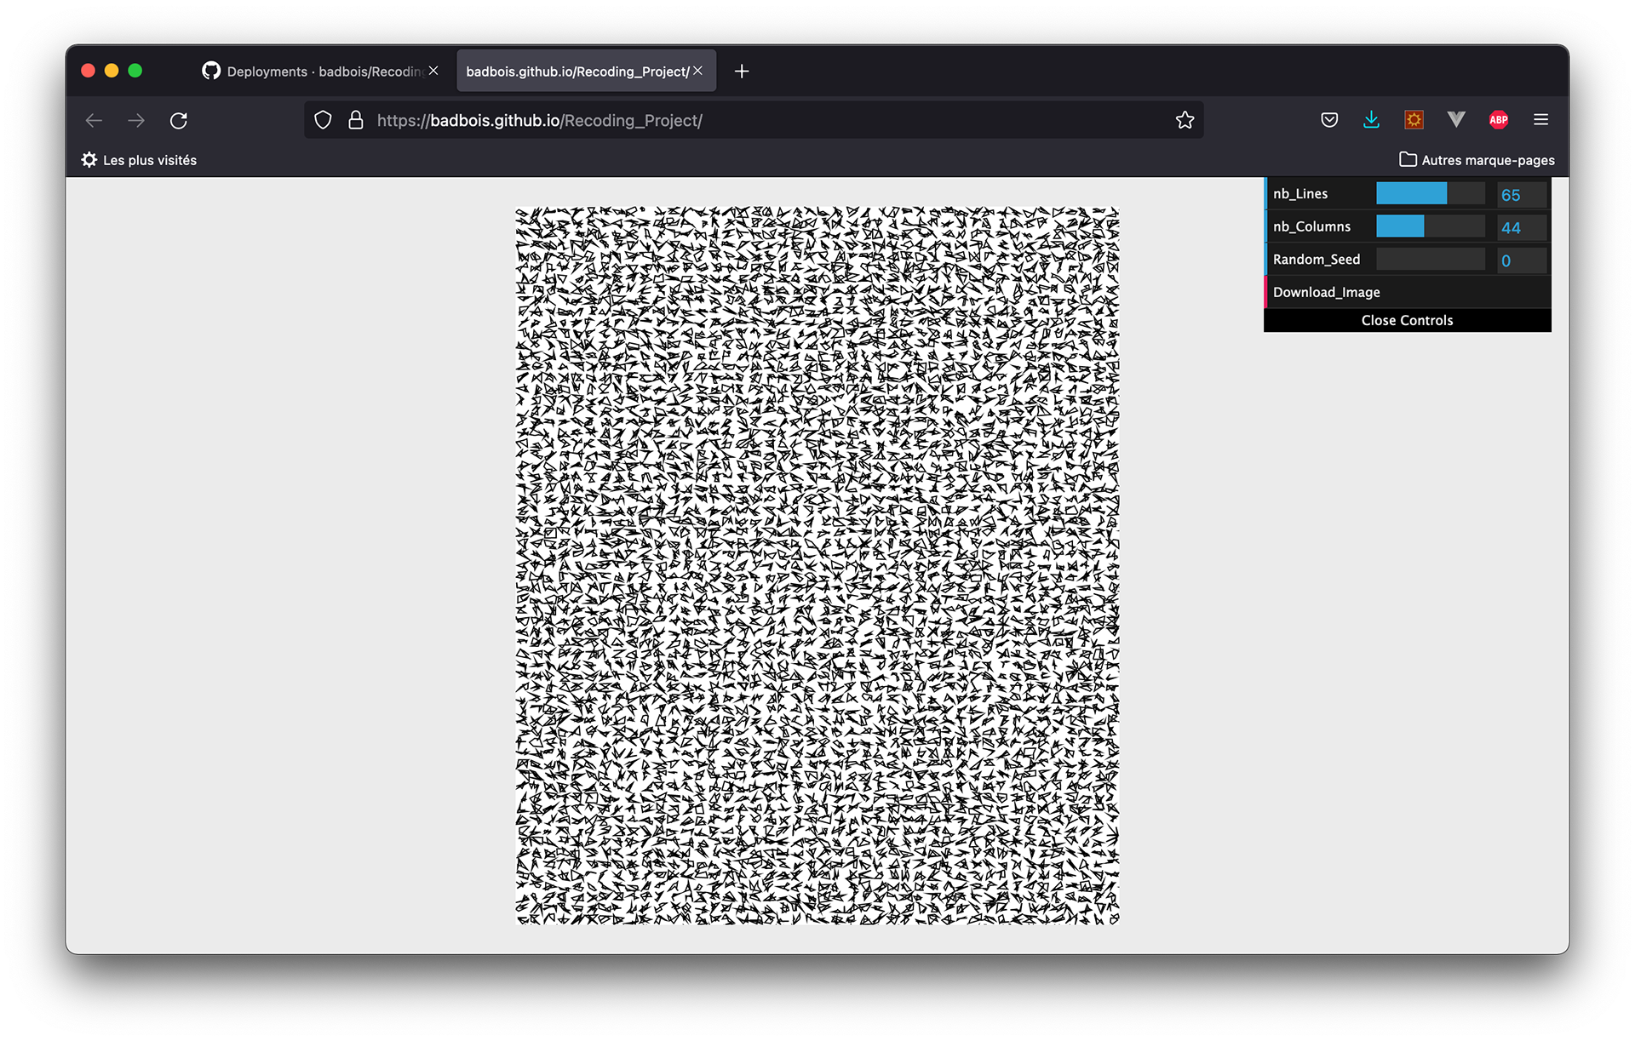Open the orange gear extension icon
The width and height of the screenshot is (1635, 1041).
pos(1414,120)
